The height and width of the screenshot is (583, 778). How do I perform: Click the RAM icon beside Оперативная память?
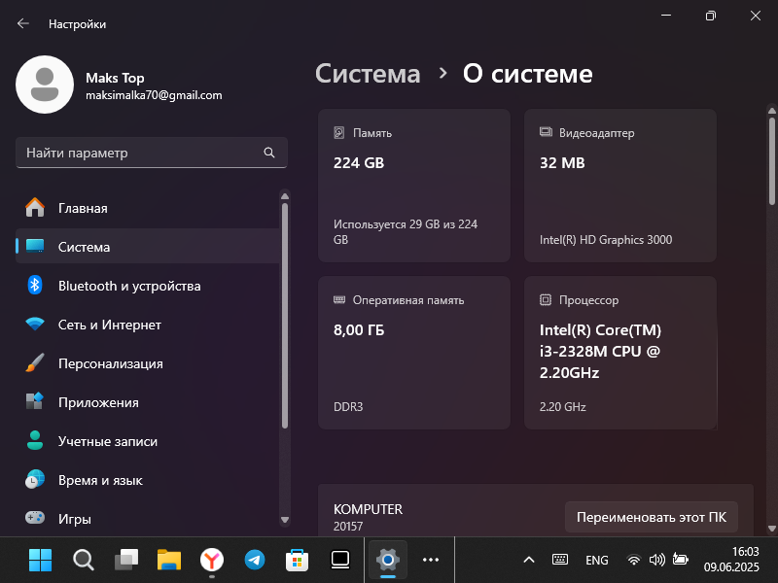[339, 299]
